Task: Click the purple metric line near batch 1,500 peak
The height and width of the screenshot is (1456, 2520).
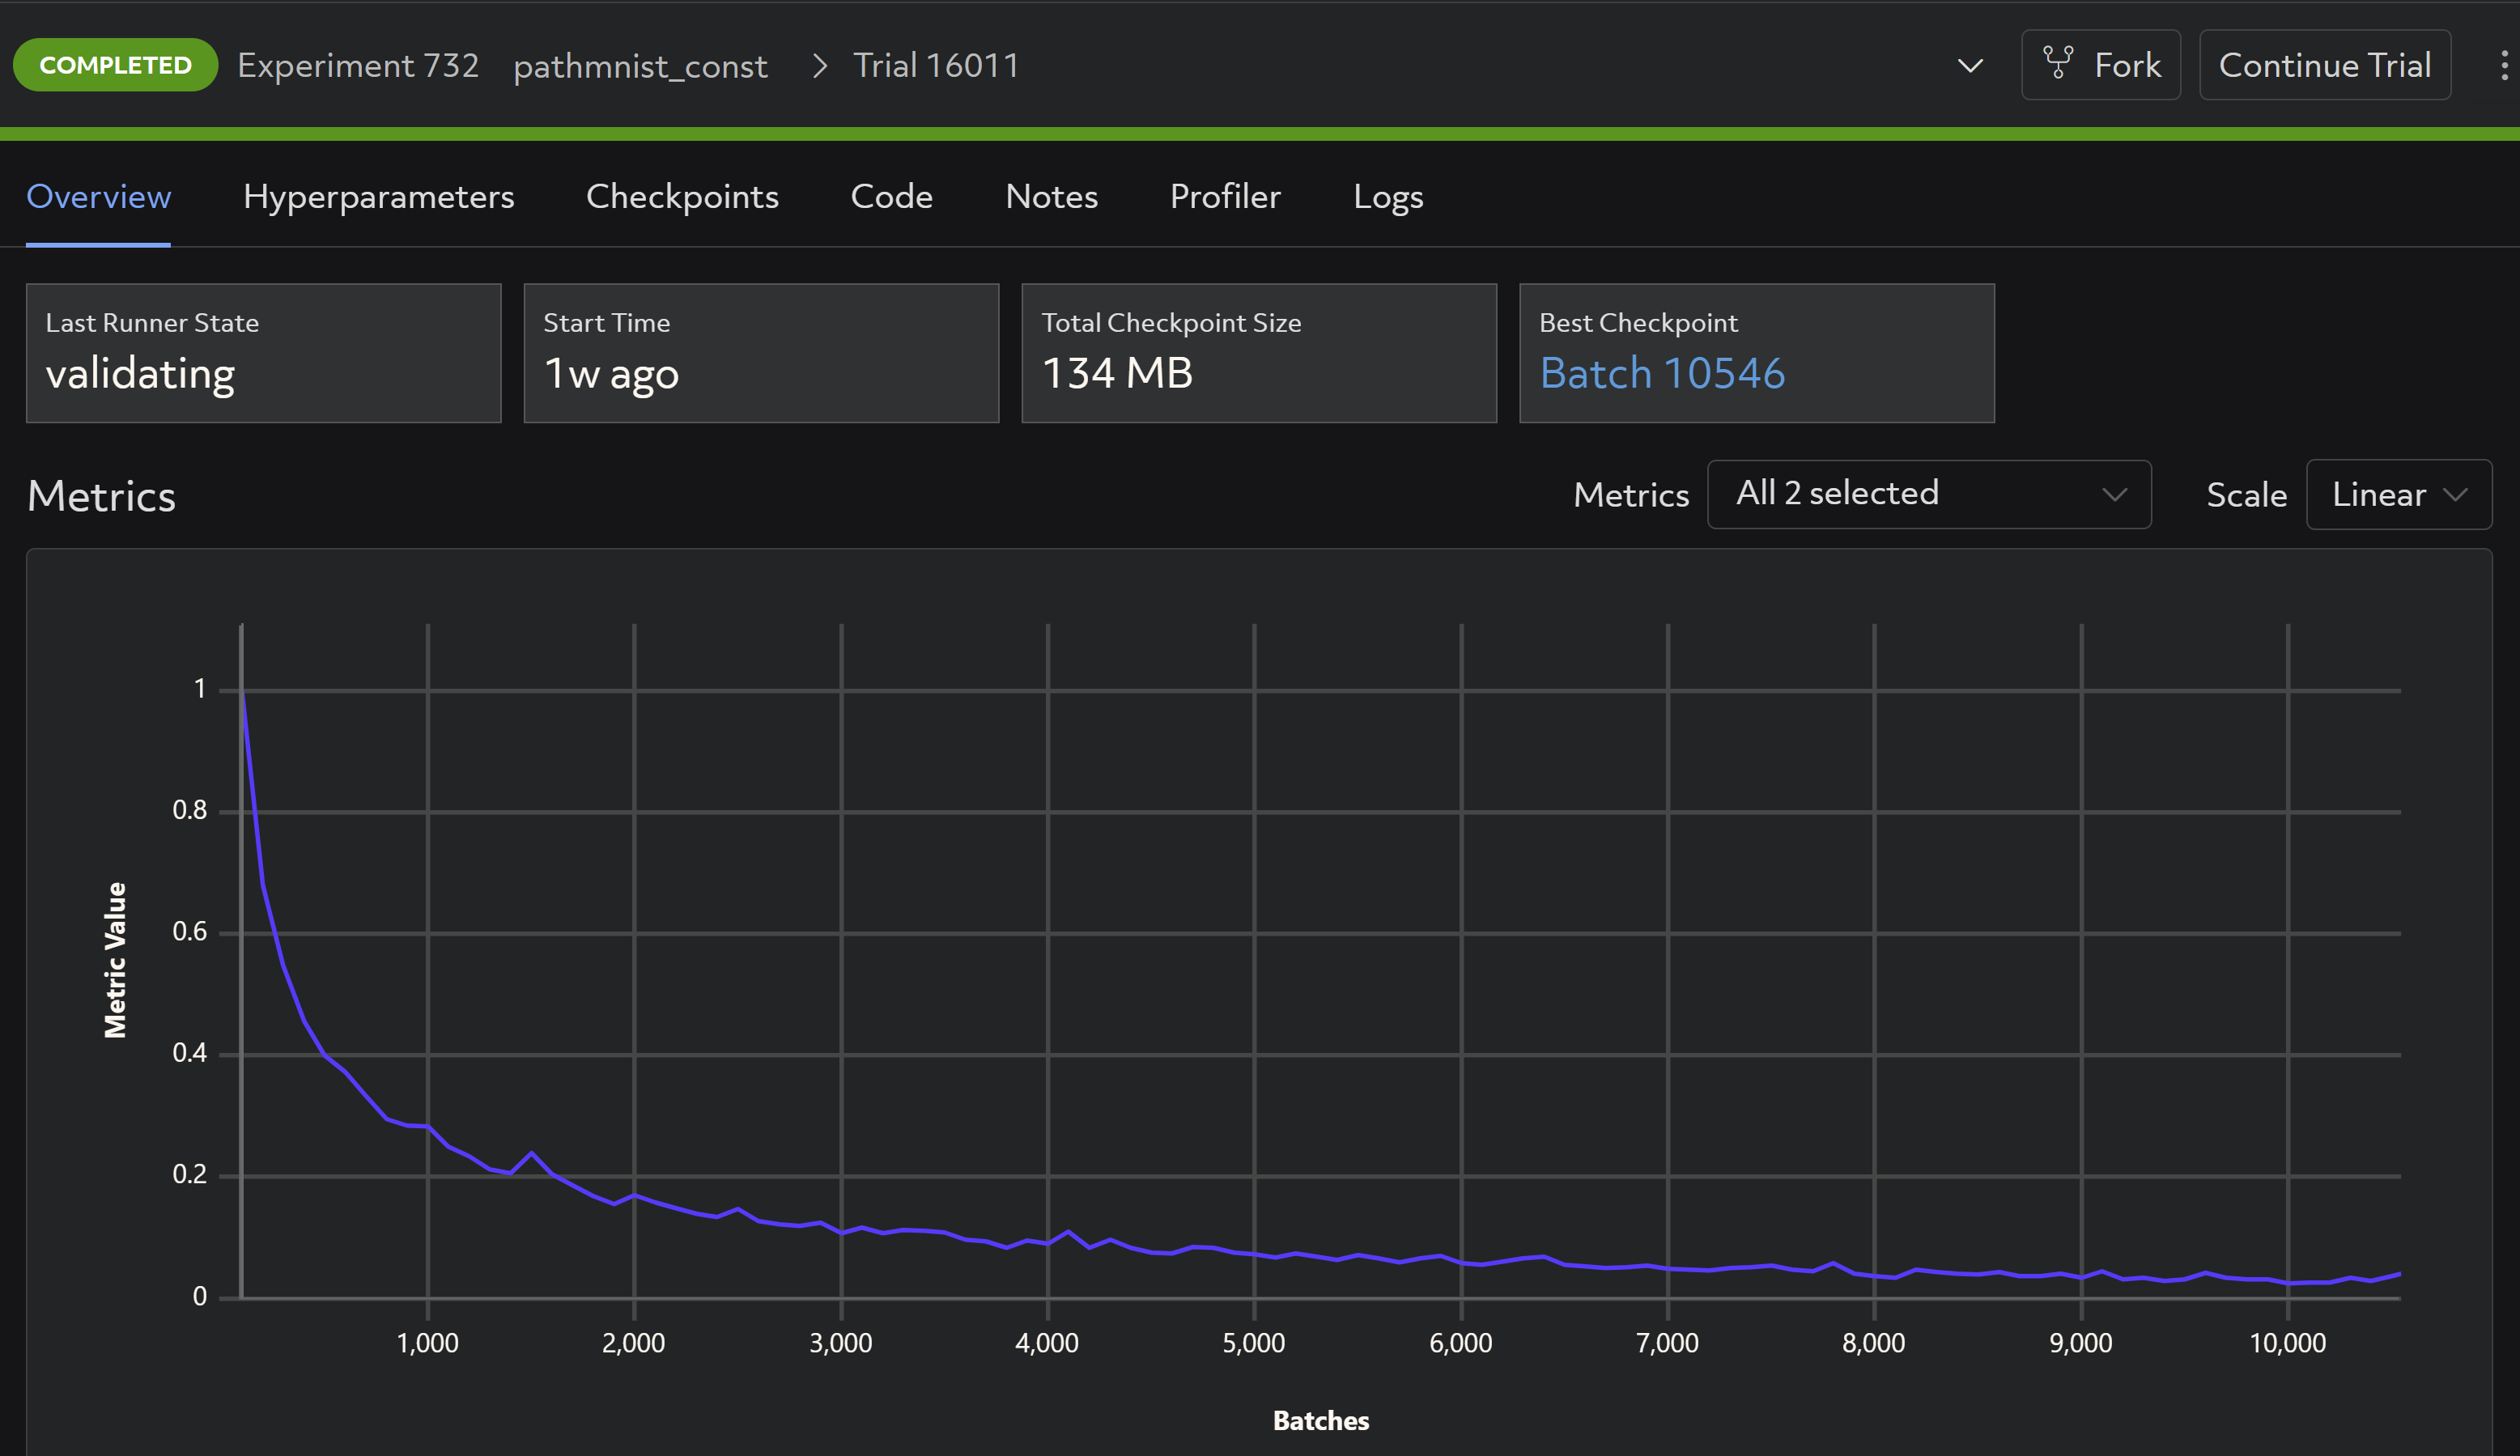Action: tap(531, 1153)
